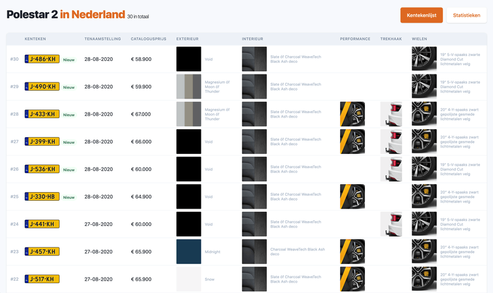Click the 20-inch wheel image in row #23
Image resolution: width=493 pixels, height=293 pixels.
(x=424, y=252)
